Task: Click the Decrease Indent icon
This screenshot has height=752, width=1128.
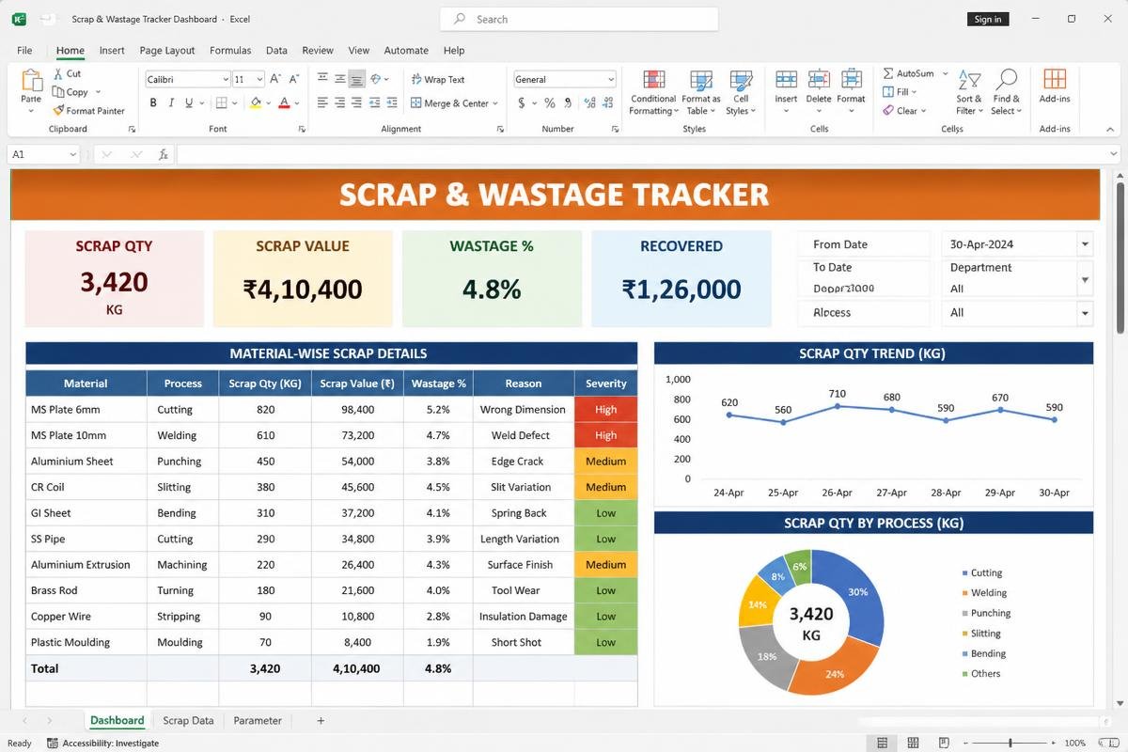Action: (x=375, y=103)
